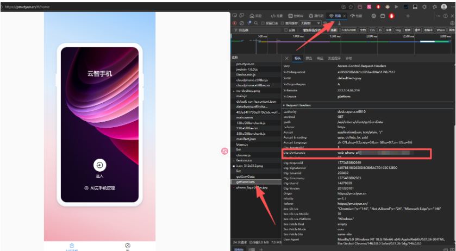Open the 计时 Timing tab of request details

[x=348, y=58]
